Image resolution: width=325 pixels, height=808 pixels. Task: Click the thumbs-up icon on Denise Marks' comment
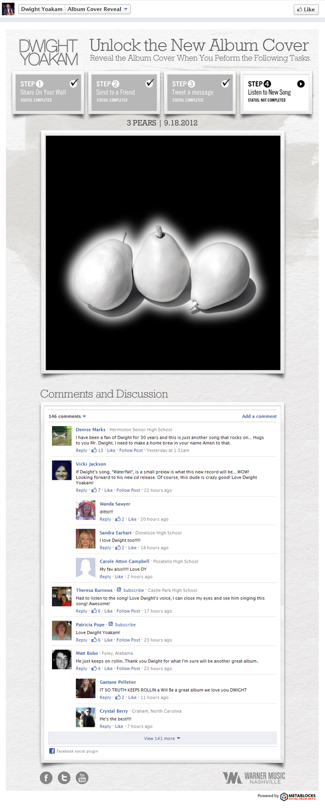94,450
